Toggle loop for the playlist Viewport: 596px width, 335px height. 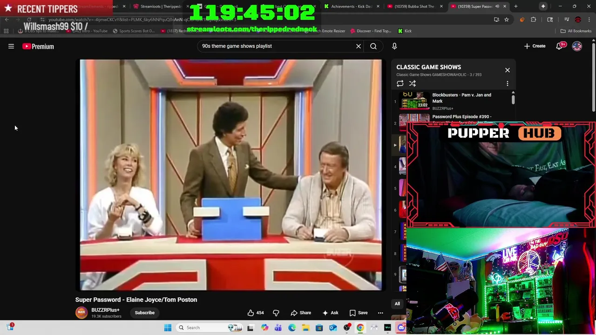coord(400,84)
